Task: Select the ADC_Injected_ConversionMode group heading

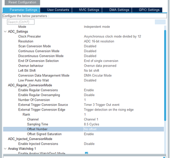Action: pyautogui.click(x=30, y=139)
